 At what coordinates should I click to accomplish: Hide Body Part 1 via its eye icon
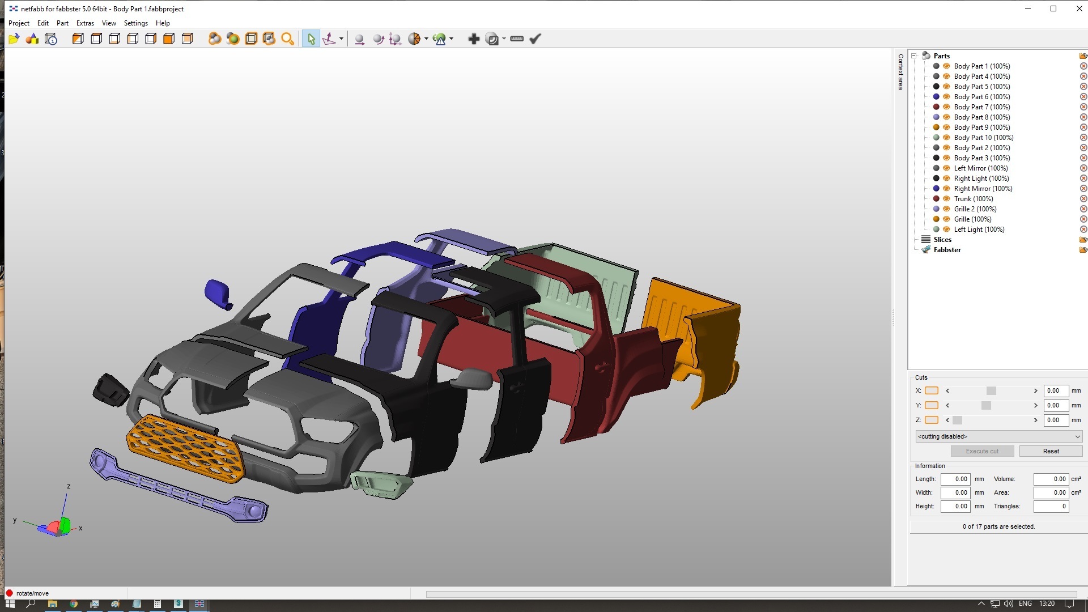click(946, 66)
